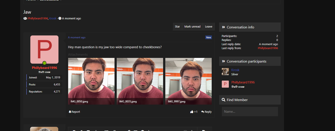Focus the Name... member search field

coord(250,112)
